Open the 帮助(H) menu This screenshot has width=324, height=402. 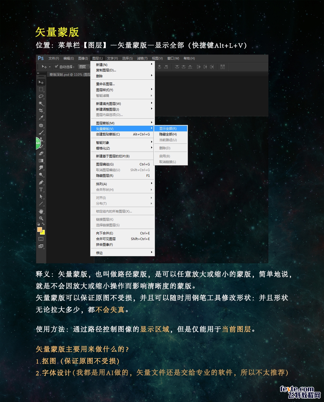[189, 58]
